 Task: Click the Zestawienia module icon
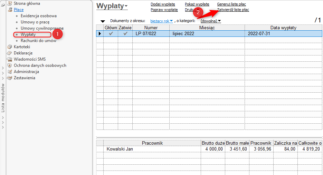pos(9,78)
